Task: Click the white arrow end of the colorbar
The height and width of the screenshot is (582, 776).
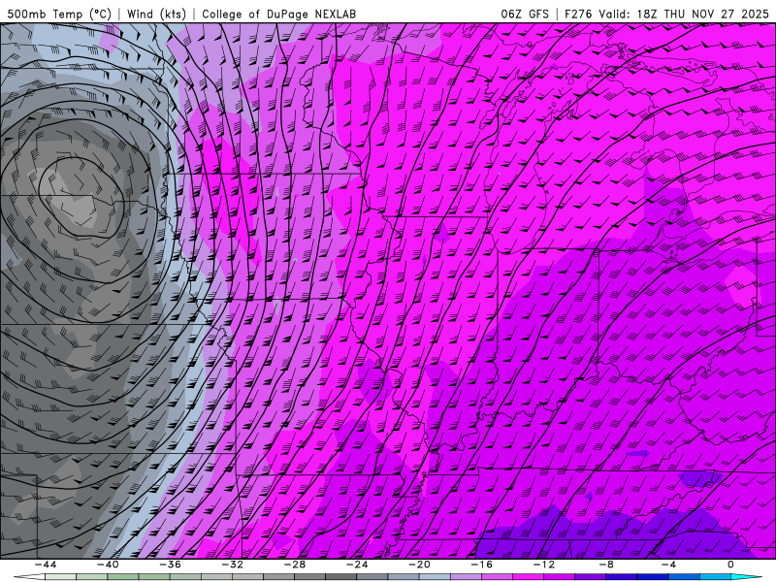Action: [x=29, y=577]
